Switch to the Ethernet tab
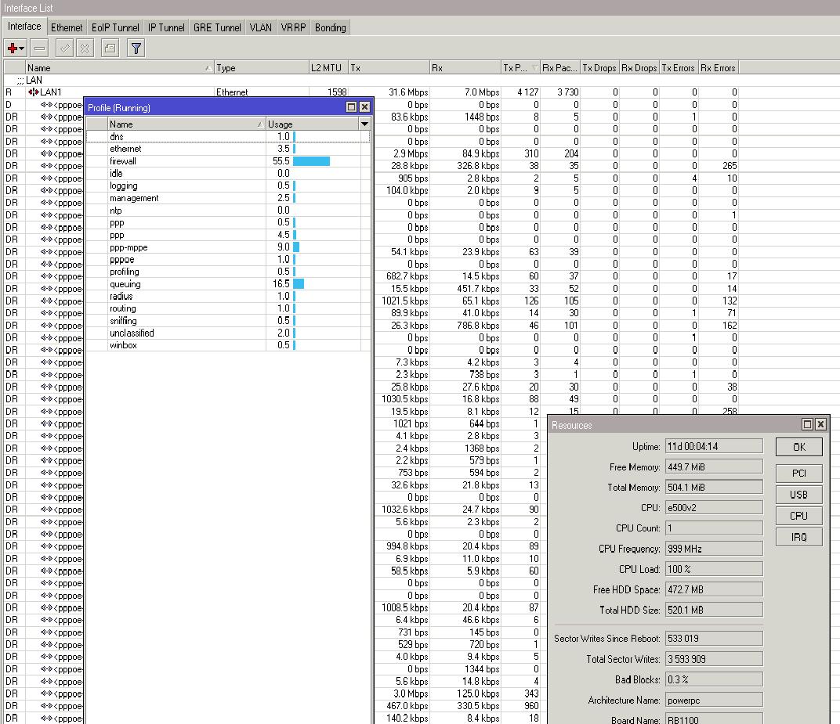 [x=67, y=27]
